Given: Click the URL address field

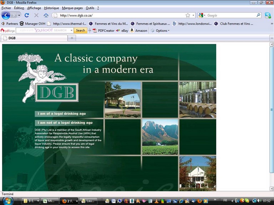Looking at the screenshot, I should 121,15.
